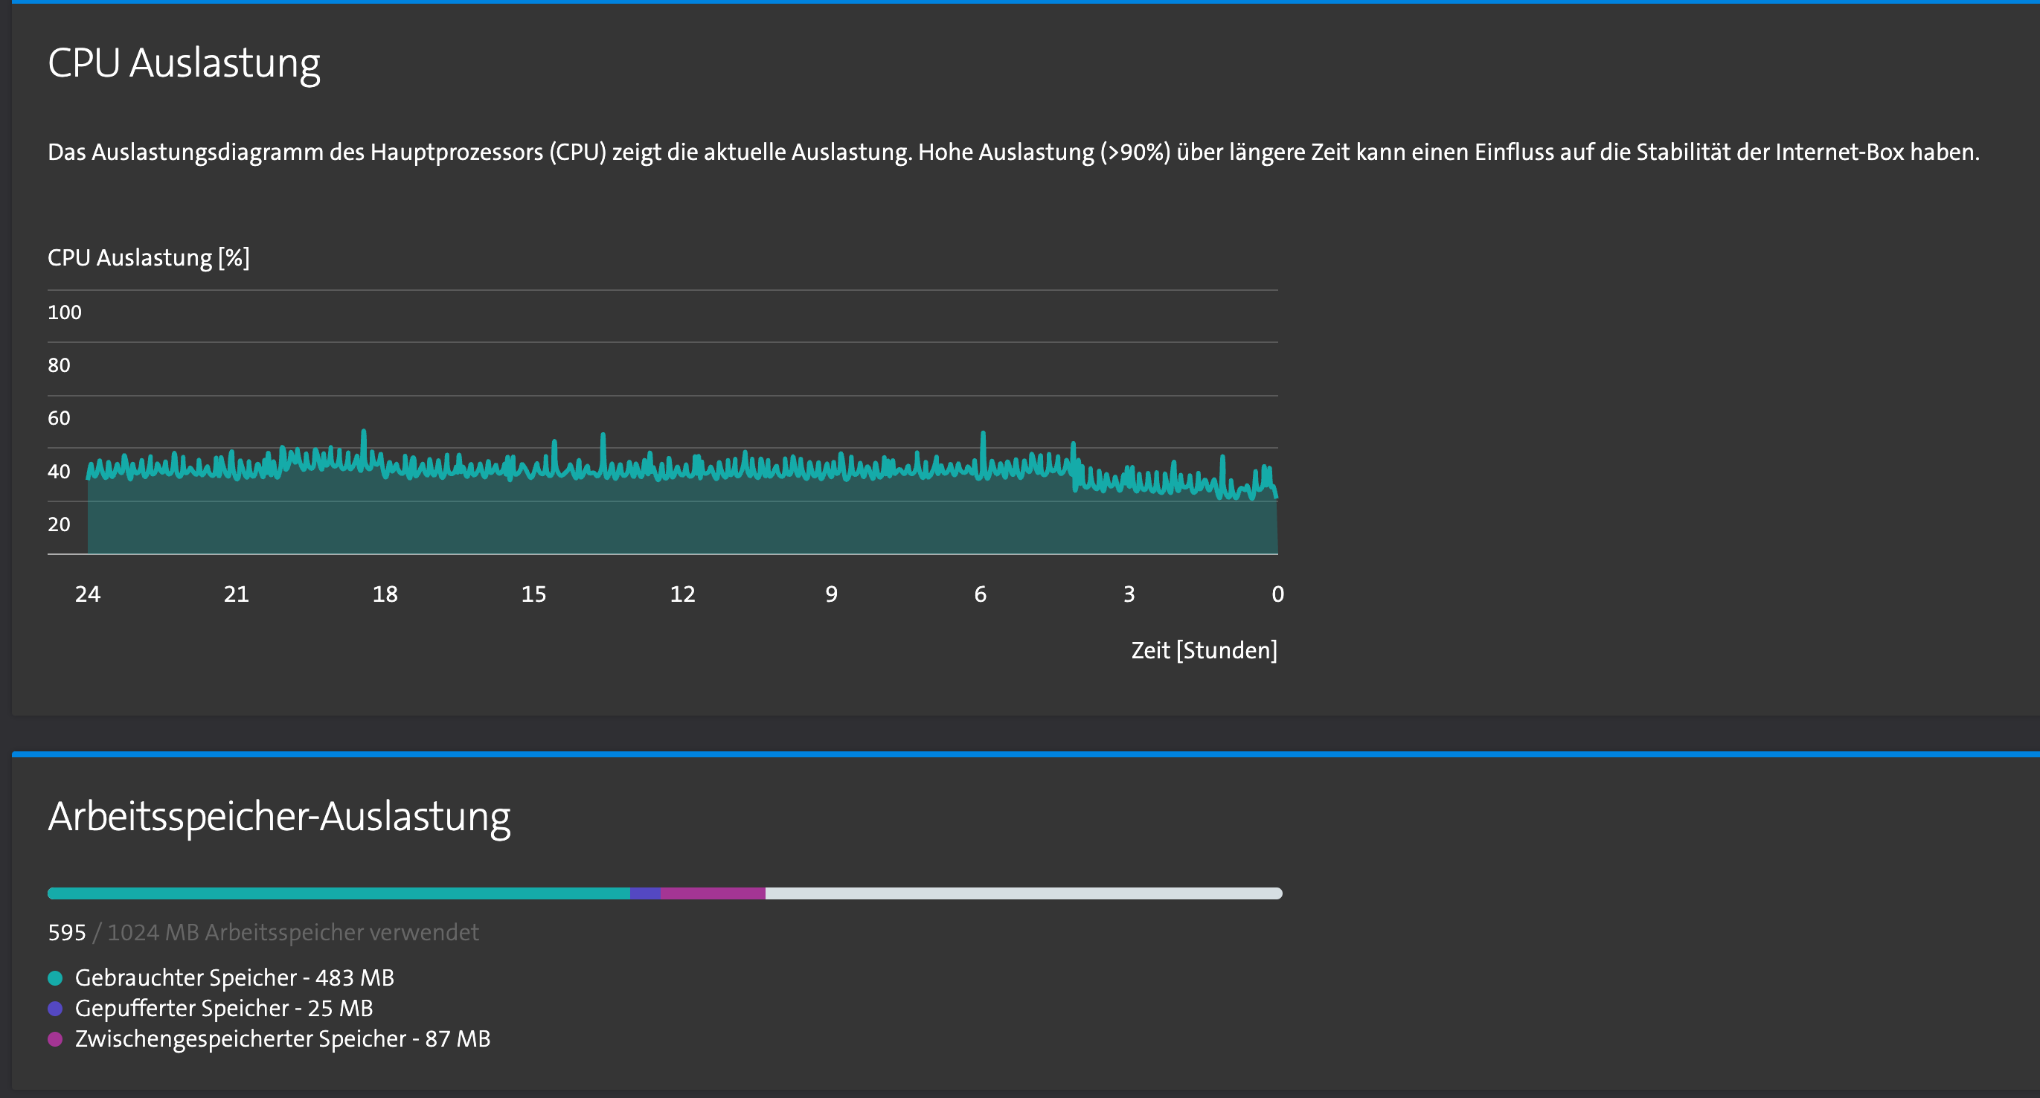Click the Arbeitsspeicher-Auslastung heading
2040x1098 pixels.
coord(279,816)
